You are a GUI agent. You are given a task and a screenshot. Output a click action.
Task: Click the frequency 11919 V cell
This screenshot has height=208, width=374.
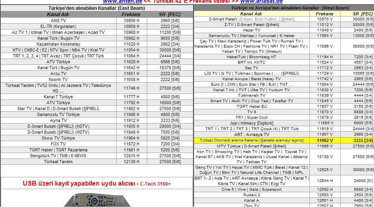click(x=325, y=129)
